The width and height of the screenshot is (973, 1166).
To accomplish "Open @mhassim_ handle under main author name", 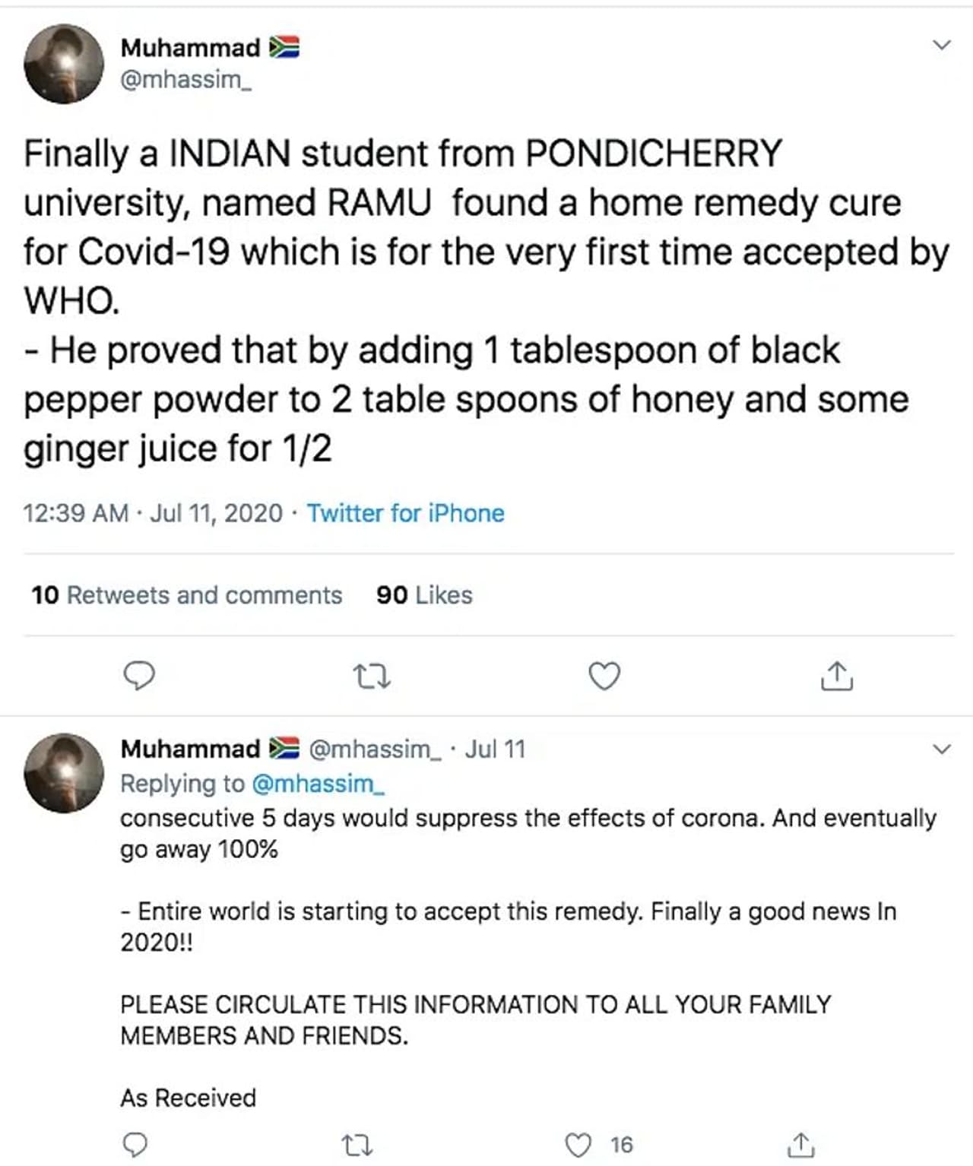I will (185, 80).
